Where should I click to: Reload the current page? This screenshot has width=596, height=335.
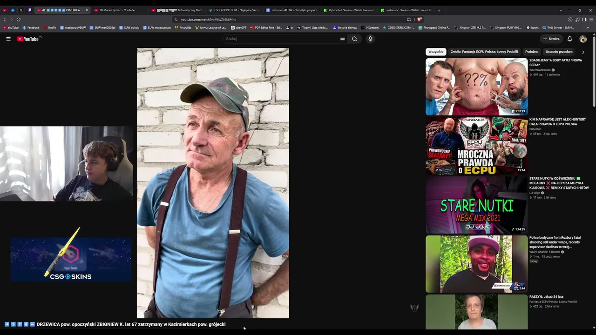tap(19, 20)
